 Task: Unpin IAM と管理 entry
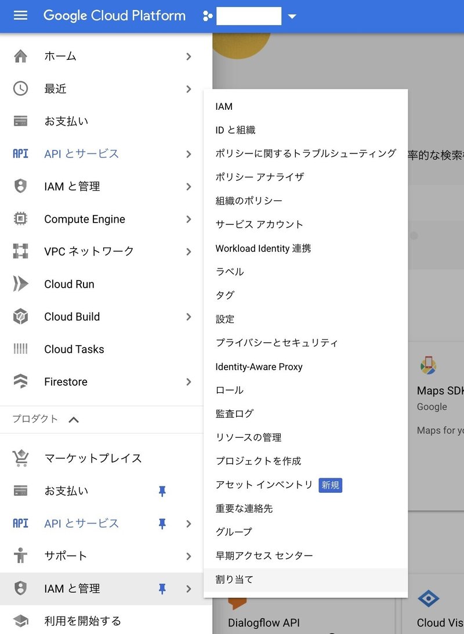(162, 589)
